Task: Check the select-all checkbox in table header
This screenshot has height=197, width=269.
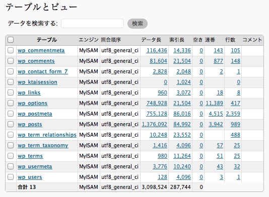Action: pyautogui.click(x=11, y=40)
